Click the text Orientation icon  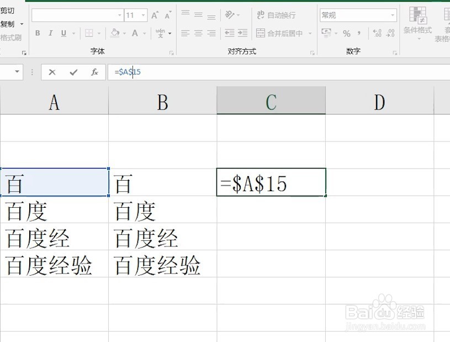tap(230, 15)
